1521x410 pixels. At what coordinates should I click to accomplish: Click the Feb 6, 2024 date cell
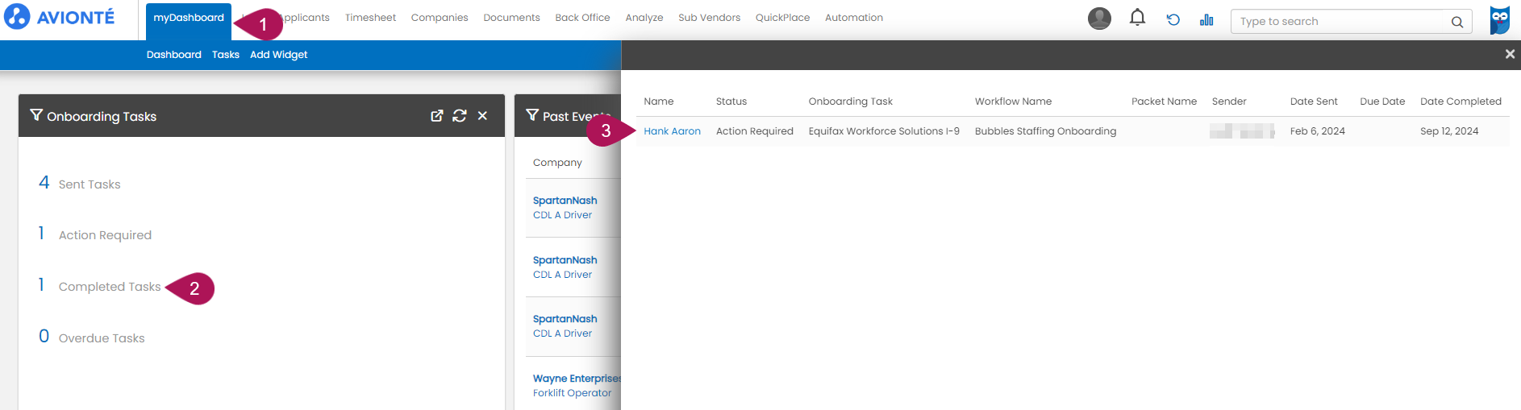(1317, 131)
